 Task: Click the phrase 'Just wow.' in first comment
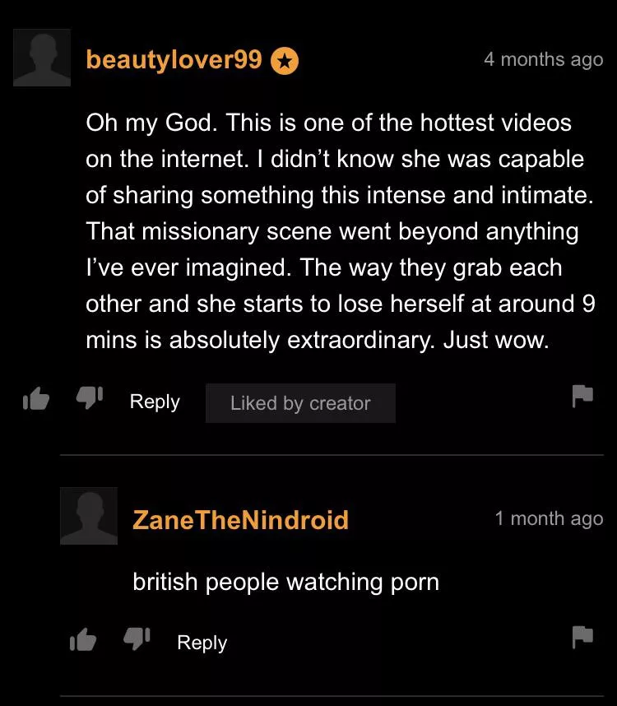click(x=496, y=340)
